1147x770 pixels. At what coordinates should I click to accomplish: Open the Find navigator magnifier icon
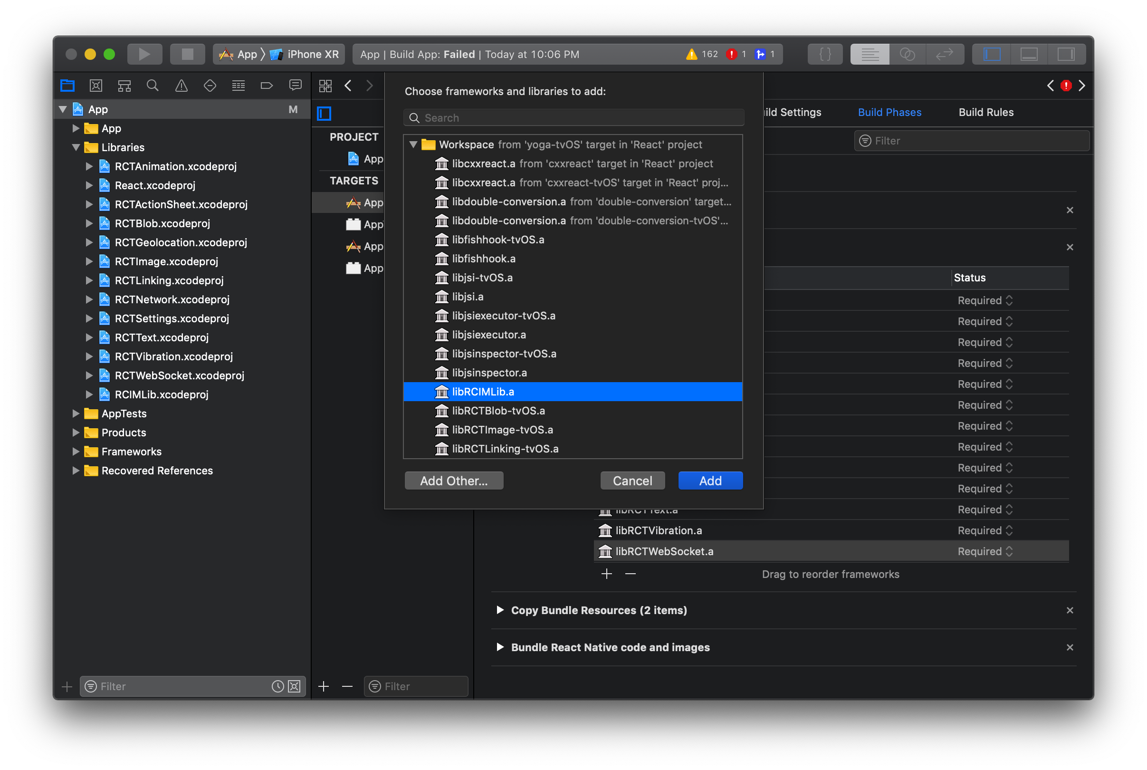click(153, 86)
